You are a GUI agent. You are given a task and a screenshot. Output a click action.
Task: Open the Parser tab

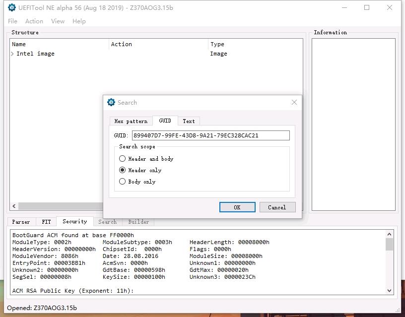click(x=21, y=222)
